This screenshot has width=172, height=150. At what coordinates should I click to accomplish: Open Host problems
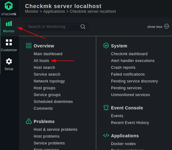[47, 136]
